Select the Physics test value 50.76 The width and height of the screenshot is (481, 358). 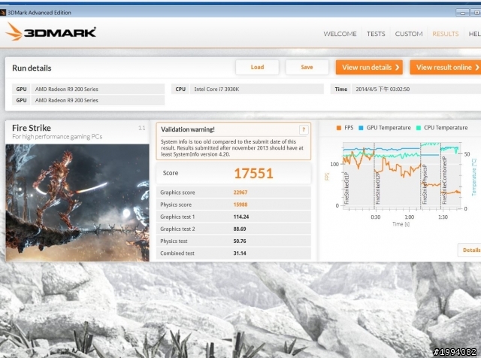click(x=240, y=241)
